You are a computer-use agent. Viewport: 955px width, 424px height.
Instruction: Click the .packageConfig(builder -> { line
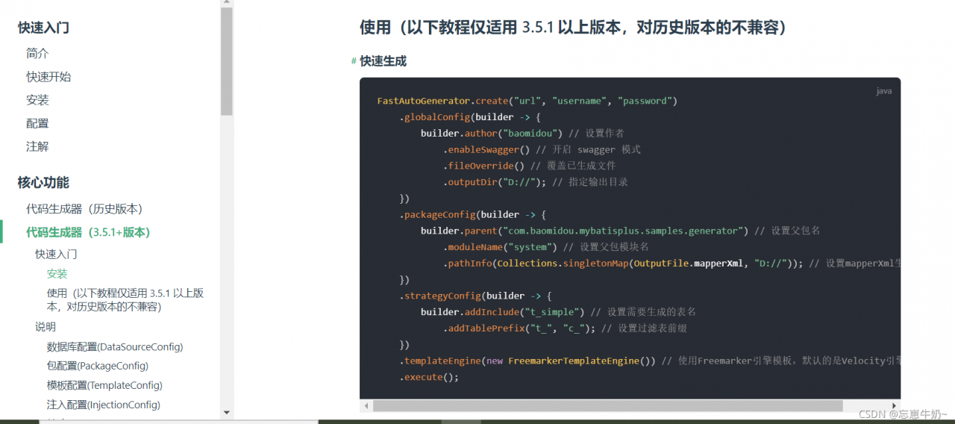(x=473, y=214)
